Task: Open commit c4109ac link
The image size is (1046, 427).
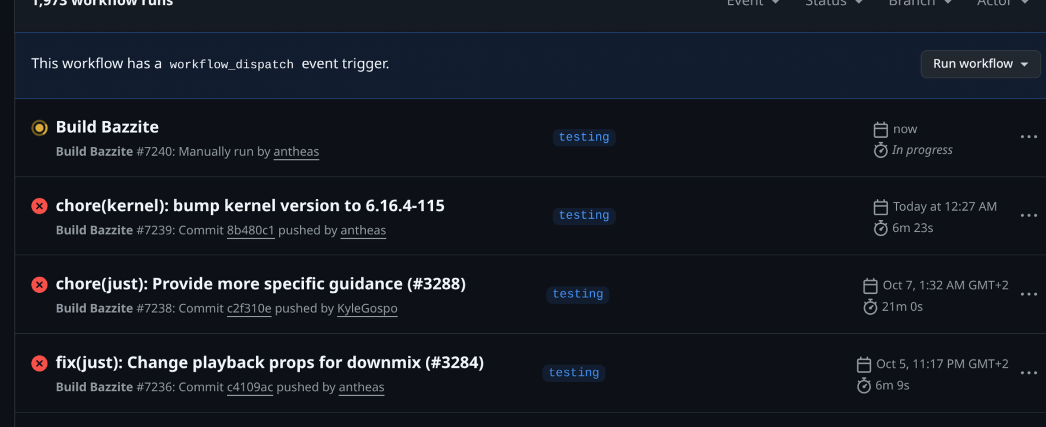Action: click(x=249, y=387)
